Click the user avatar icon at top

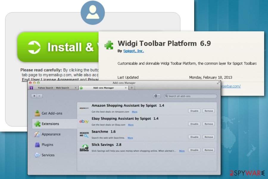[93, 13]
